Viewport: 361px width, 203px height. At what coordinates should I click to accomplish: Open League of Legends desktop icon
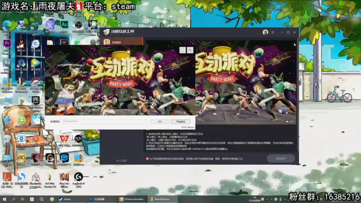21,82
